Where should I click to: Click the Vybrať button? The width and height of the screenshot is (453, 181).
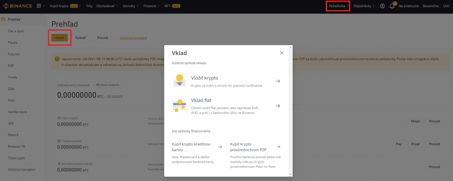[81, 38]
